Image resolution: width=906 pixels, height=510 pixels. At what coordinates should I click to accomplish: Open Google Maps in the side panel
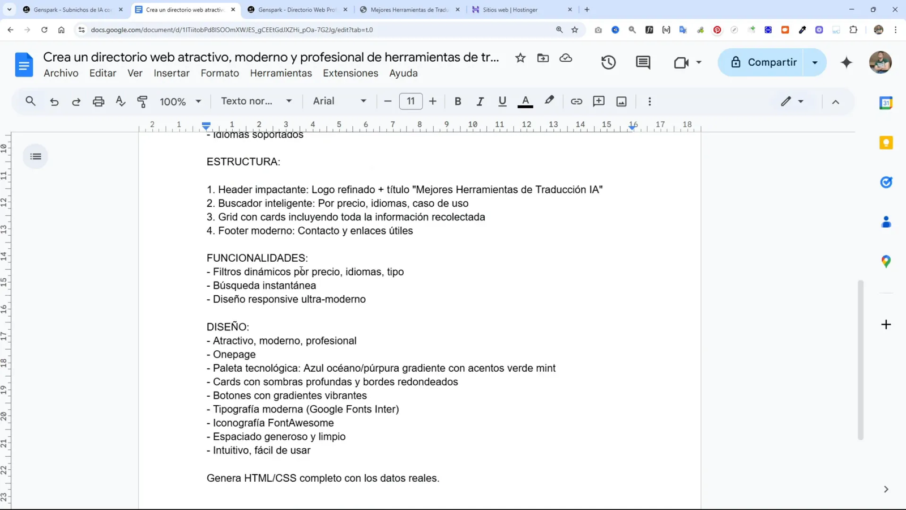pos(885,261)
